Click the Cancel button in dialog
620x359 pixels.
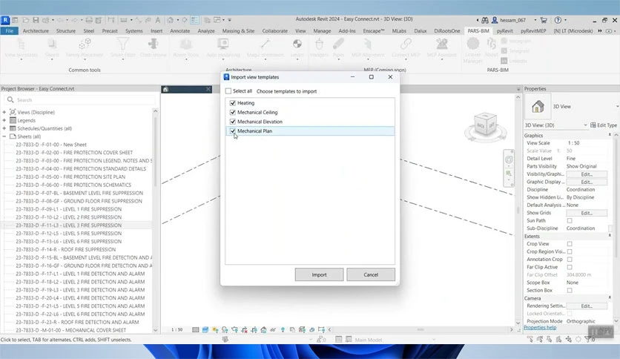point(371,274)
